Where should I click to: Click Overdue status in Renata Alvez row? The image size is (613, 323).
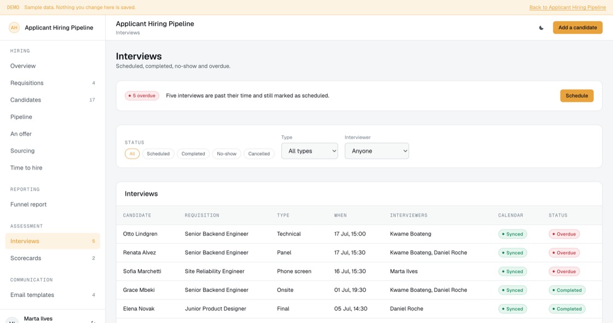coord(564,252)
